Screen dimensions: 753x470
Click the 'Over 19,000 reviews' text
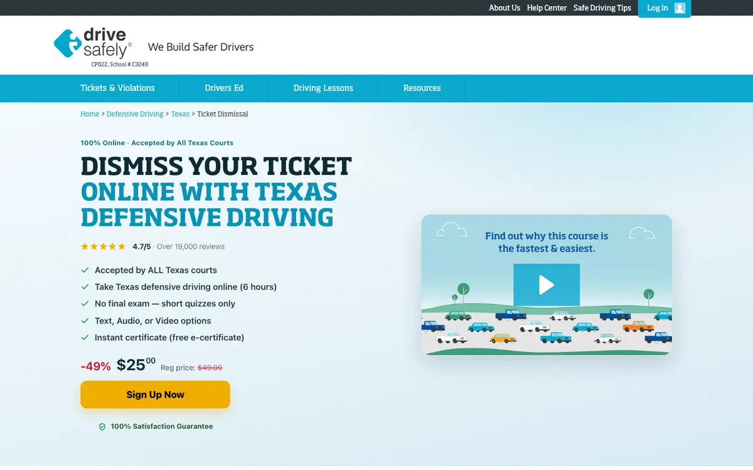[x=191, y=247]
